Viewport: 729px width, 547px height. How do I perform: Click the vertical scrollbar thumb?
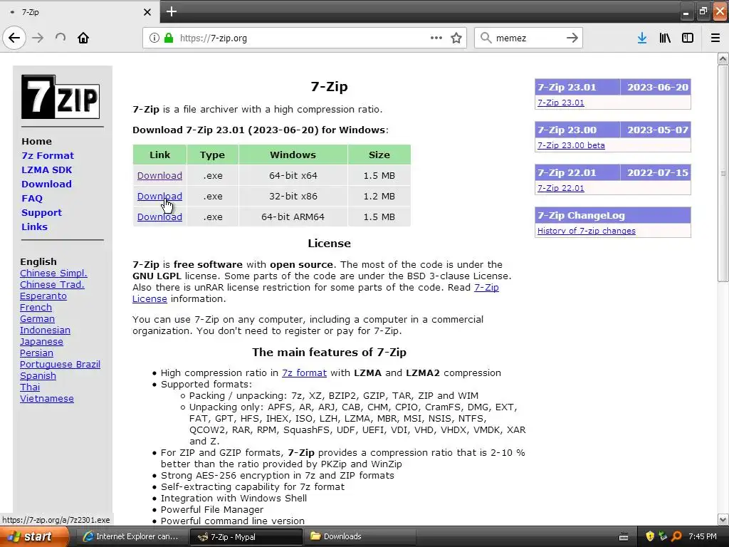point(723,173)
